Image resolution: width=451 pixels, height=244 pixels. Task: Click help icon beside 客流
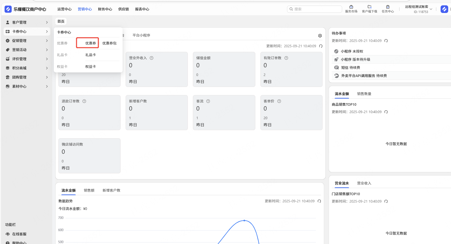coord(208,101)
